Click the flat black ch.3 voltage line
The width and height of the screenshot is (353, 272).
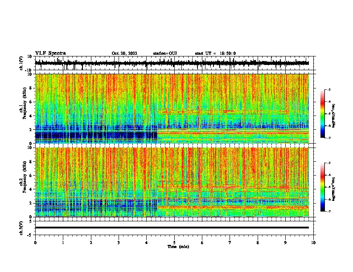172,228
